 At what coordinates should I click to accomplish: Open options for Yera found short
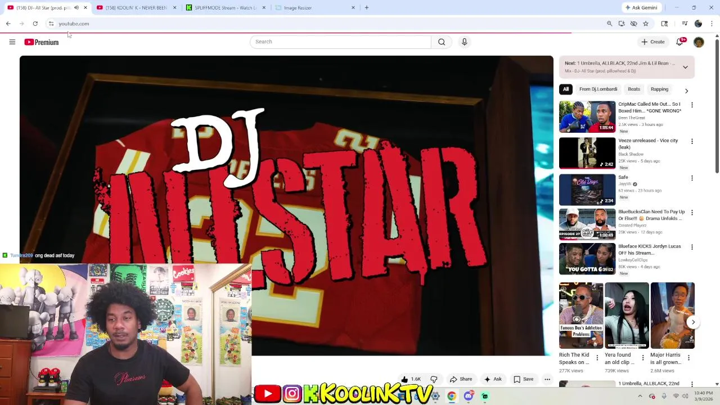point(643,358)
